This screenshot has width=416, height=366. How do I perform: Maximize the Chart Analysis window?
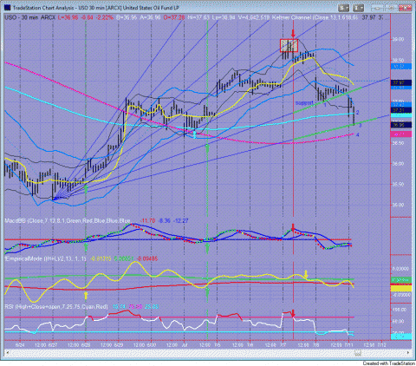392,8
